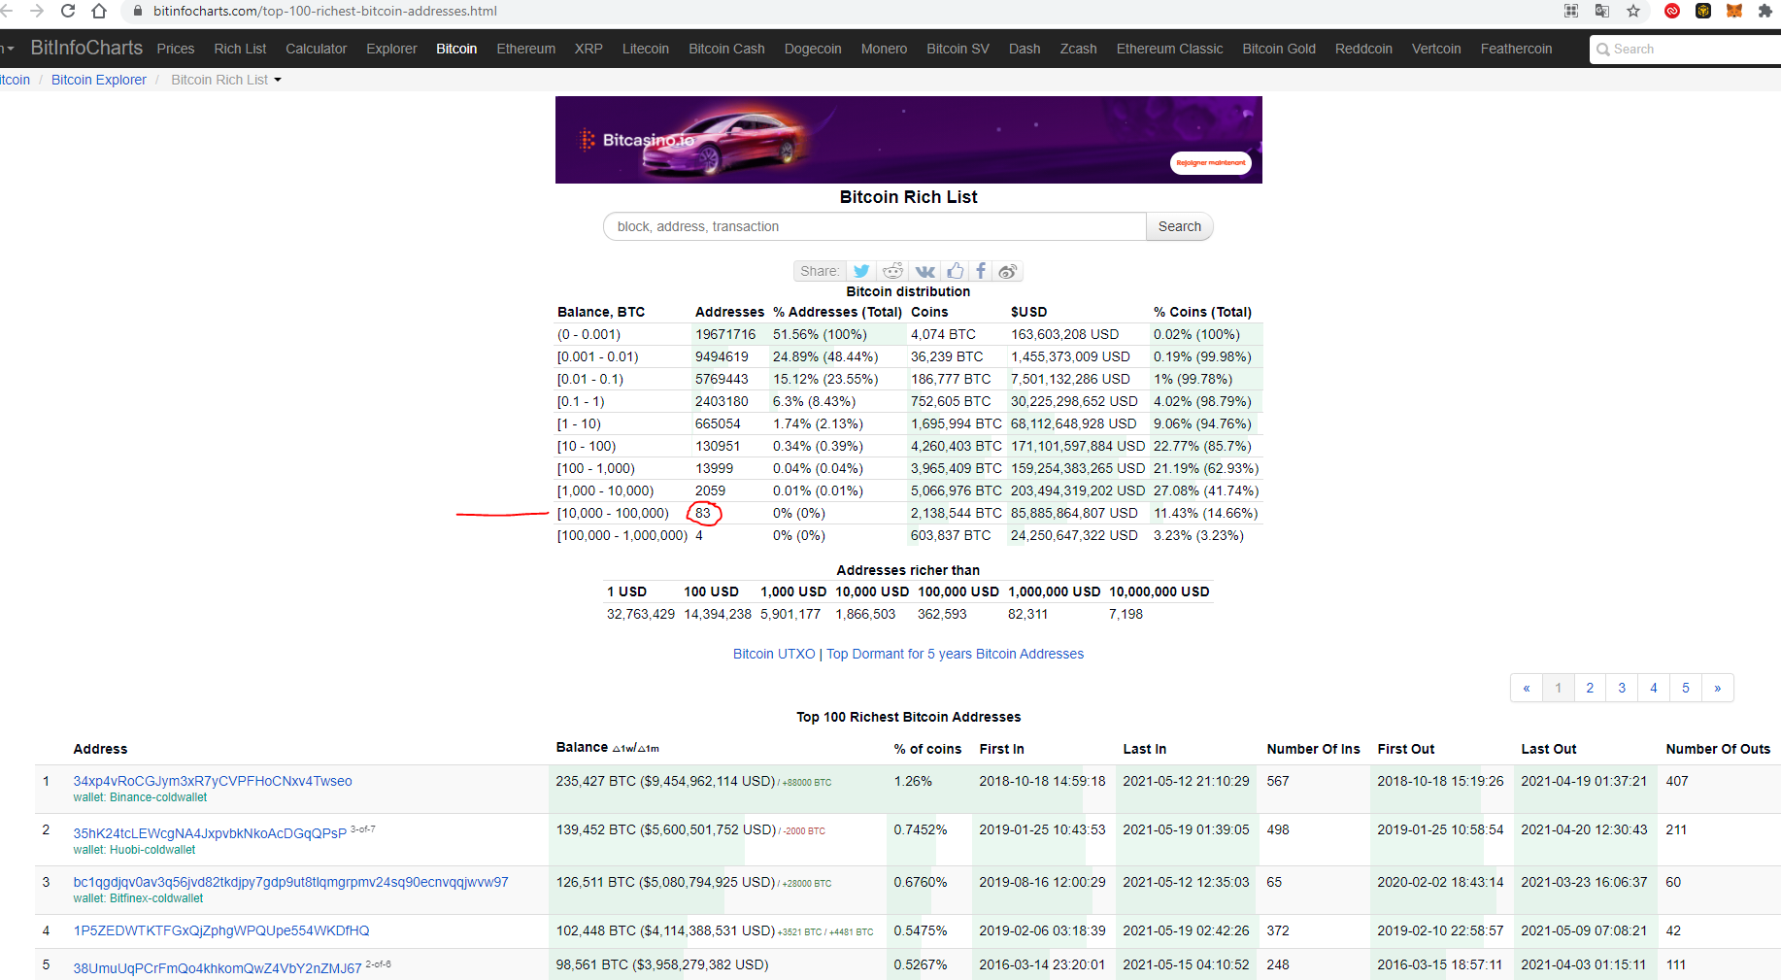The height and width of the screenshot is (980, 1781).
Task: Click the Balance column header
Action: click(x=582, y=747)
